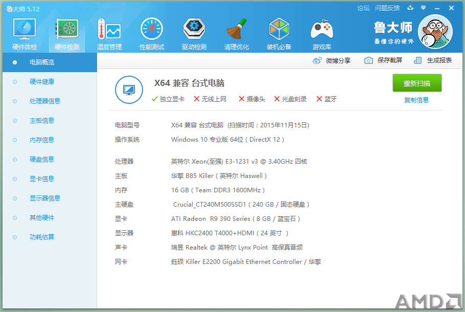This screenshot has height=312, width=465.
Task: Click the 惠科 HKC2400 monitor text
Action: tap(229, 233)
